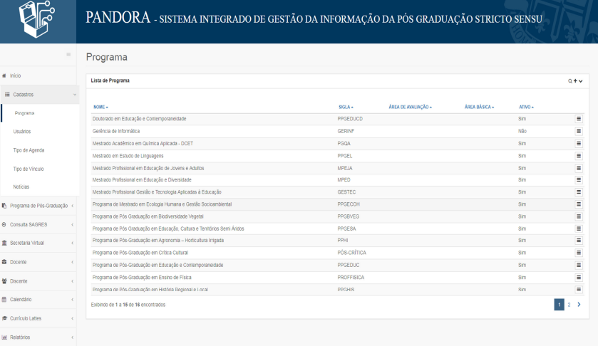598x346 pixels.
Task: Click the plus icon to add a program
Action: pyautogui.click(x=575, y=80)
